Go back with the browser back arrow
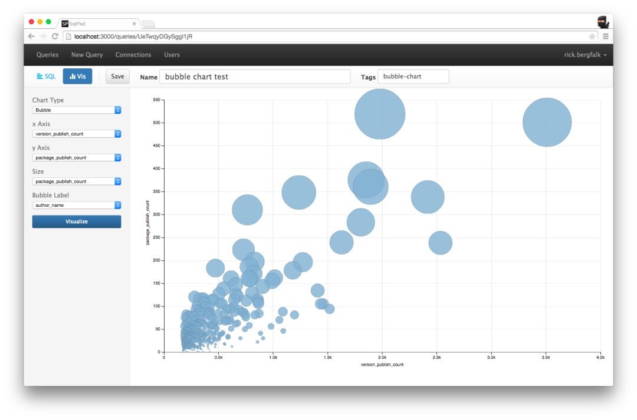Viewport: 637px width, 420px height. [x=31, y=37]
